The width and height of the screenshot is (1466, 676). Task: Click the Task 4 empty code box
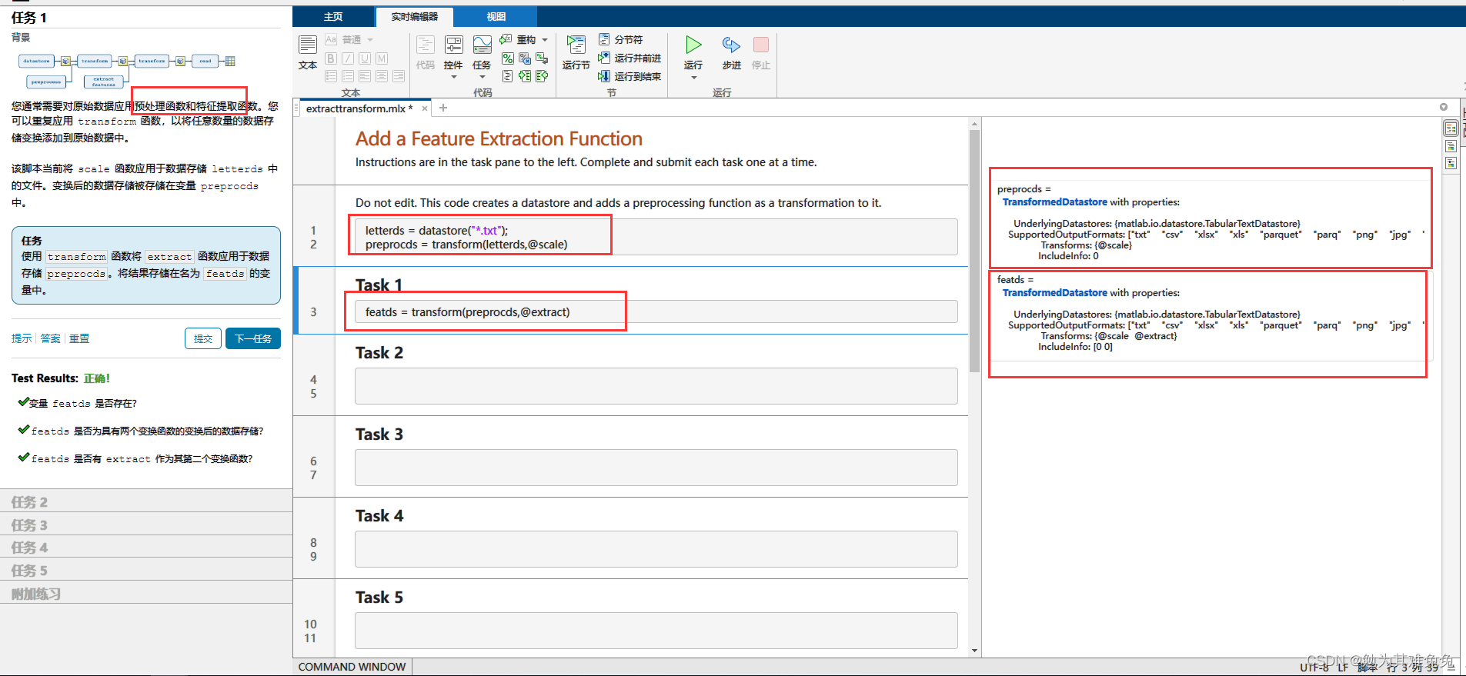pyautogui.click(x=656, y=549)
